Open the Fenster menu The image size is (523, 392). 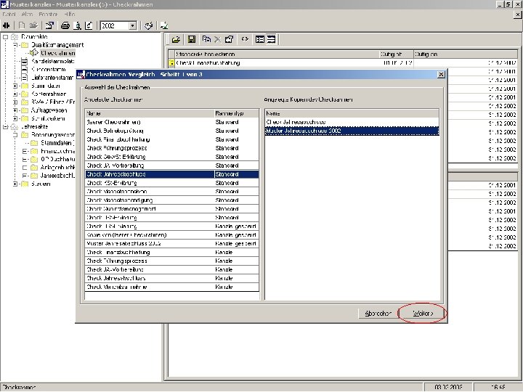pos(48,15)
